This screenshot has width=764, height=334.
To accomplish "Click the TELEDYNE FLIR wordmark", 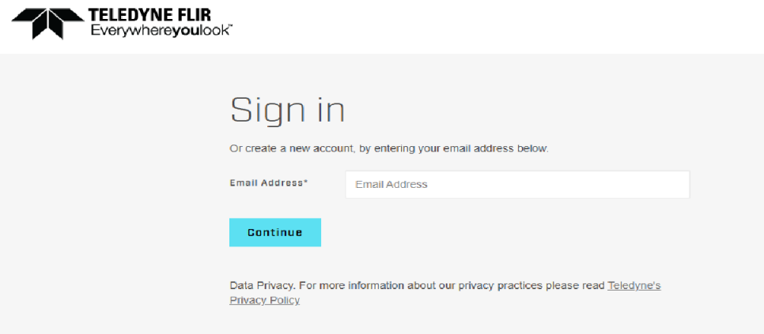I will point(149,16).
